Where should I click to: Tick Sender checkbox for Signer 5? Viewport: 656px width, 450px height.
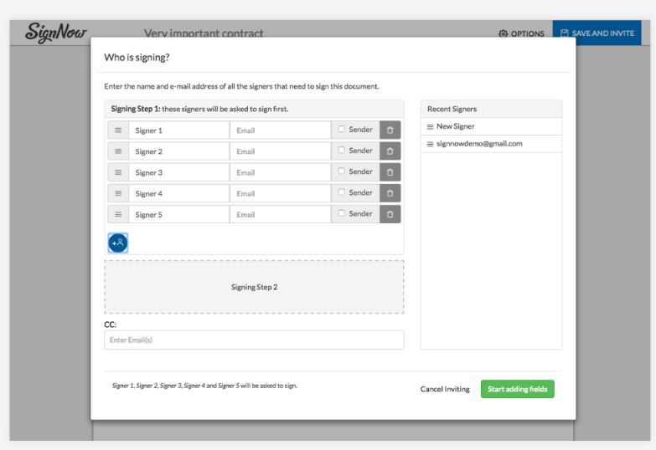[341, 213]
